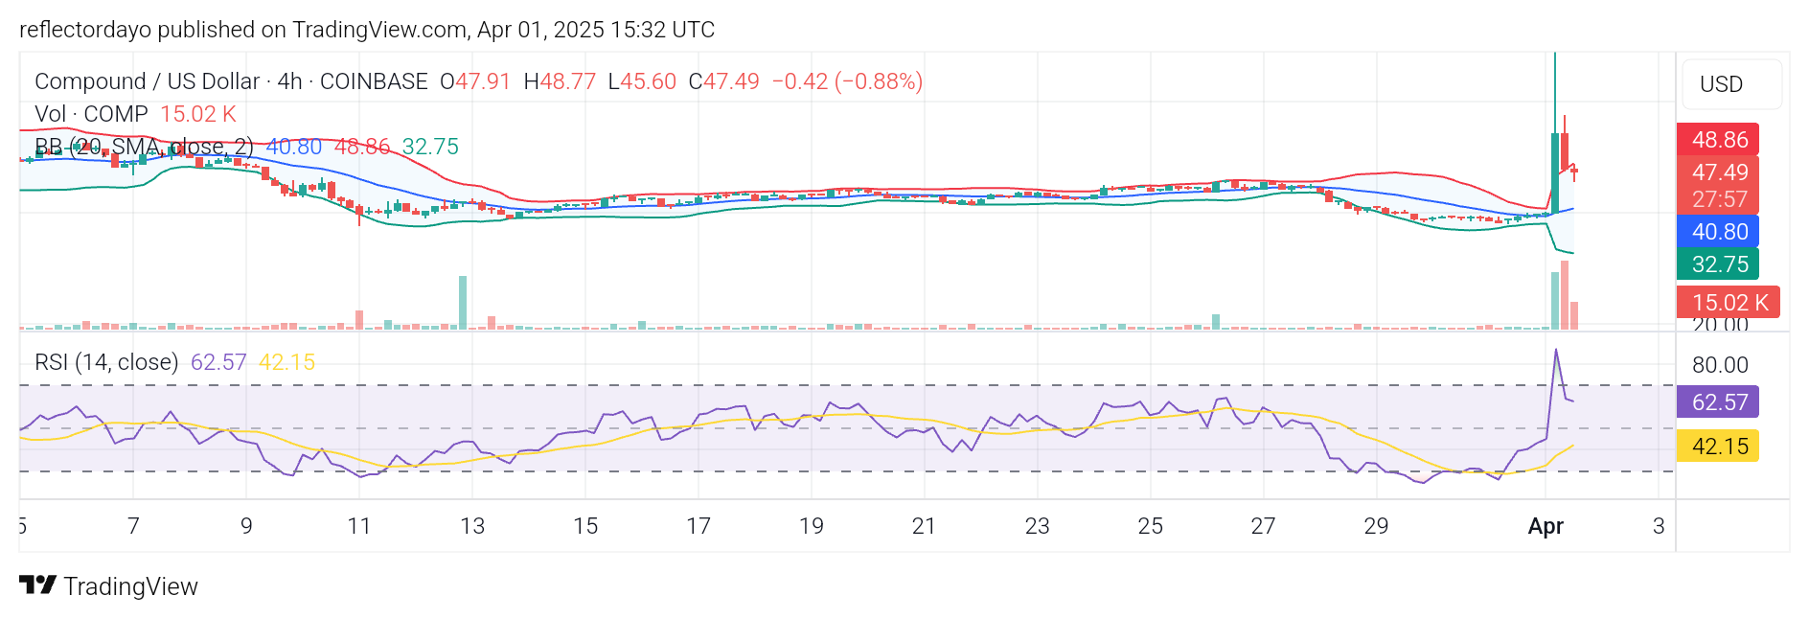Screen dimensions: 1809x619
Task: Click the 15.02 K volume axis label
Action: click(1729, 303)
